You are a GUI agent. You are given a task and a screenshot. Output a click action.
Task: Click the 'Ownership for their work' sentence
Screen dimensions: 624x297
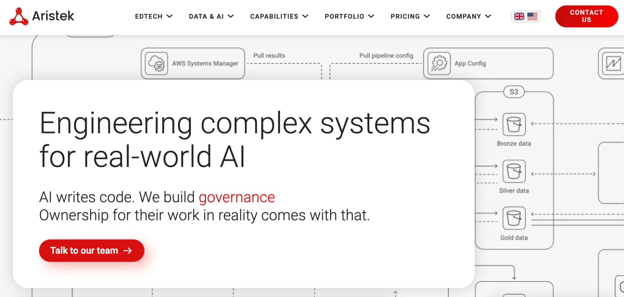[204, 215]
